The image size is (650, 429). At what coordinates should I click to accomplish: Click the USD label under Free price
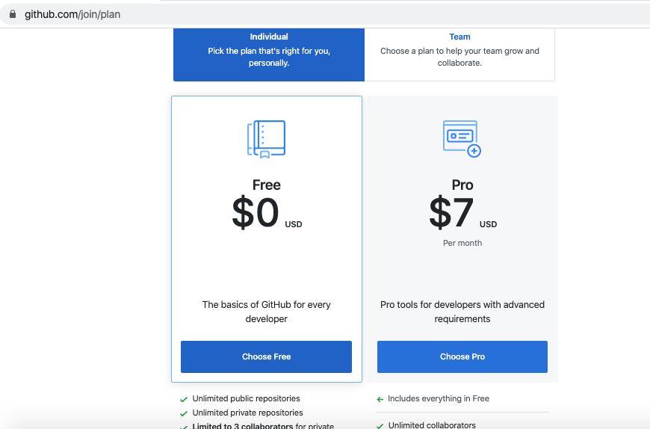click(294, 224)
